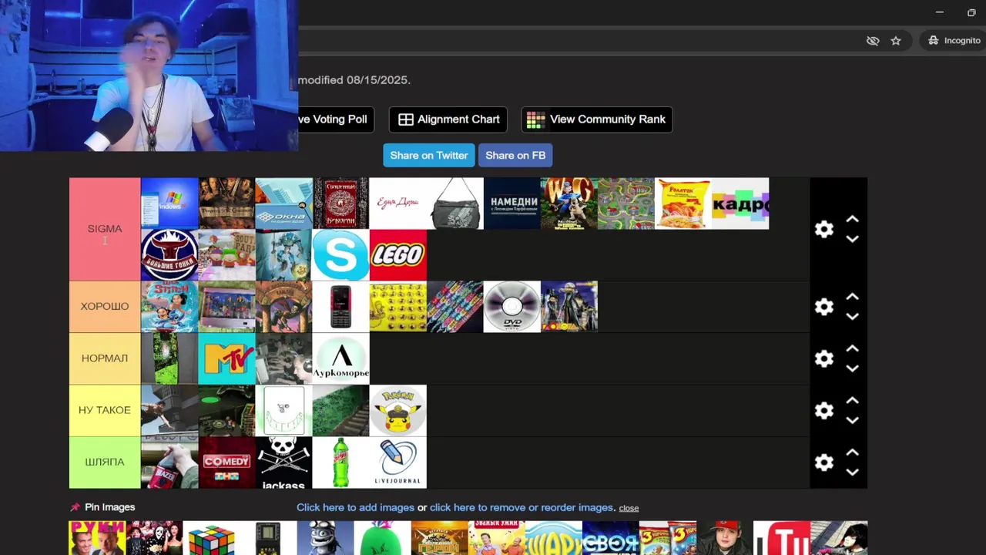Select the Jackass skull image
The width and height of the screenshot is (986, 555).
[283, 462]
